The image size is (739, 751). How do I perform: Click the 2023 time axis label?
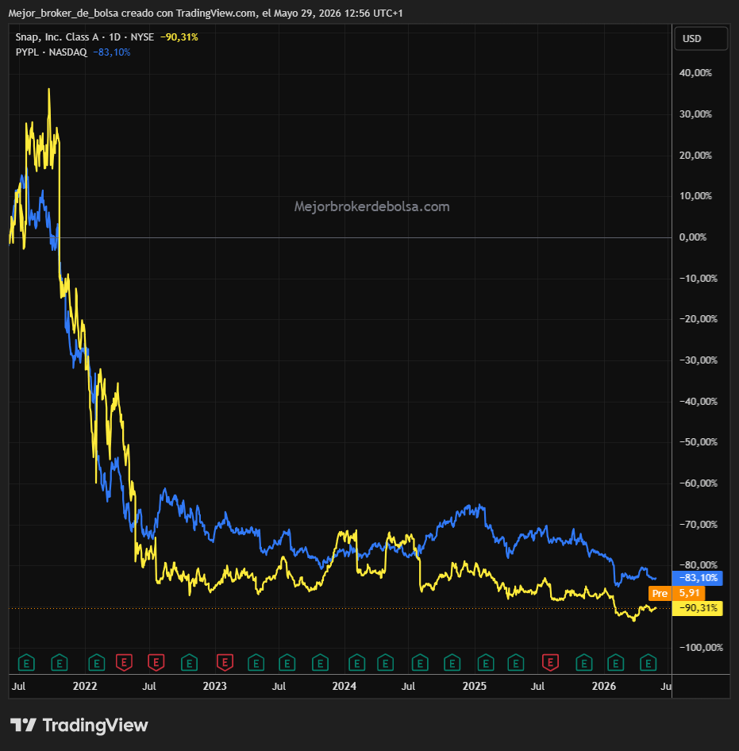(214, 686)
